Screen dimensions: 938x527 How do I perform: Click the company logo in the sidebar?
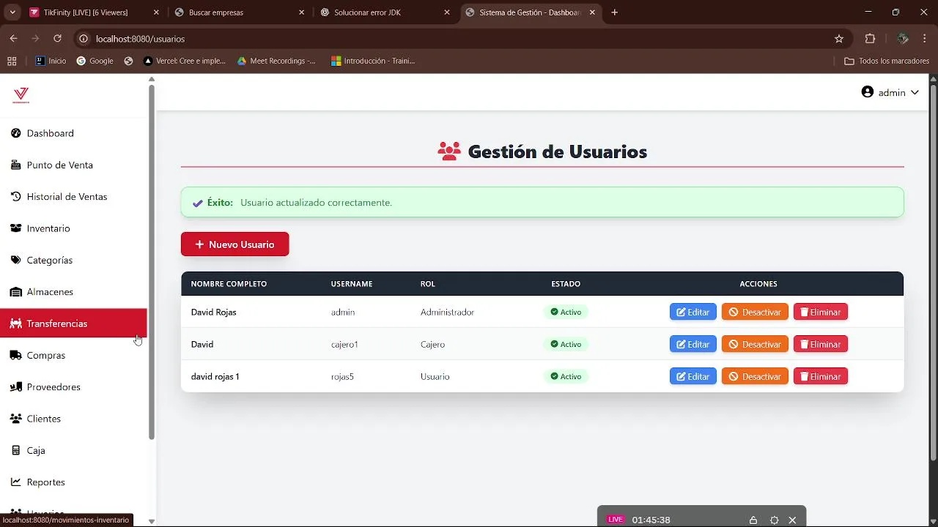pos(21,95)
